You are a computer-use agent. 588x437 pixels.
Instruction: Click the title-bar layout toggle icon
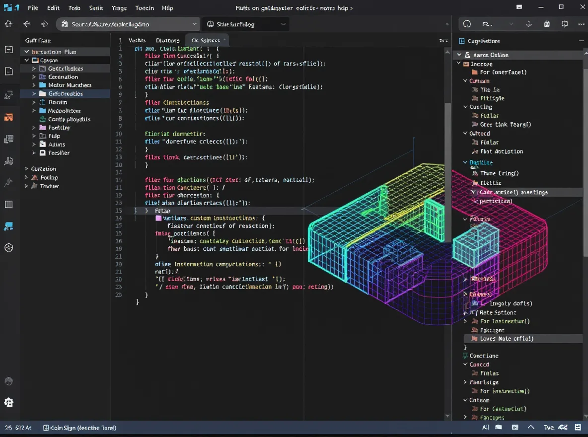coord(519,7)
